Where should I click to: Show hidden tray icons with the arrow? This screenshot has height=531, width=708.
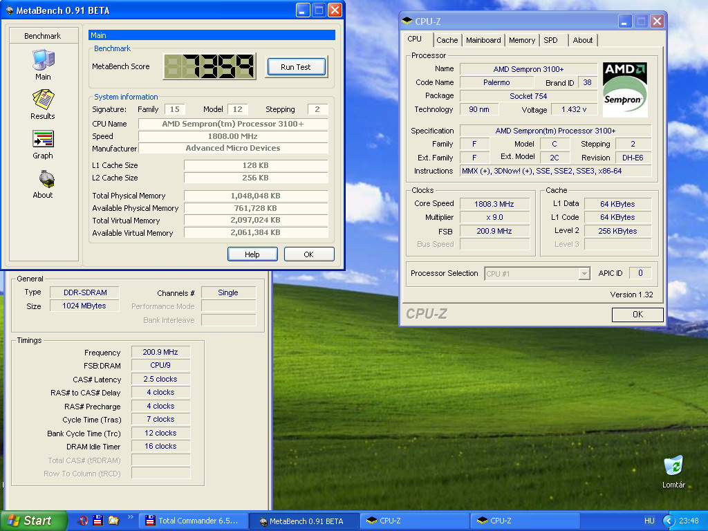pos(669,521)
